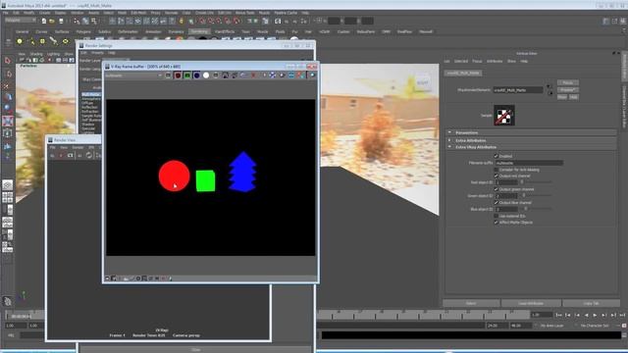Image resolution: width=628 pixels, height=353 pixels.
Task: Open the Polygons shelf tab
Action: point(83,31)
